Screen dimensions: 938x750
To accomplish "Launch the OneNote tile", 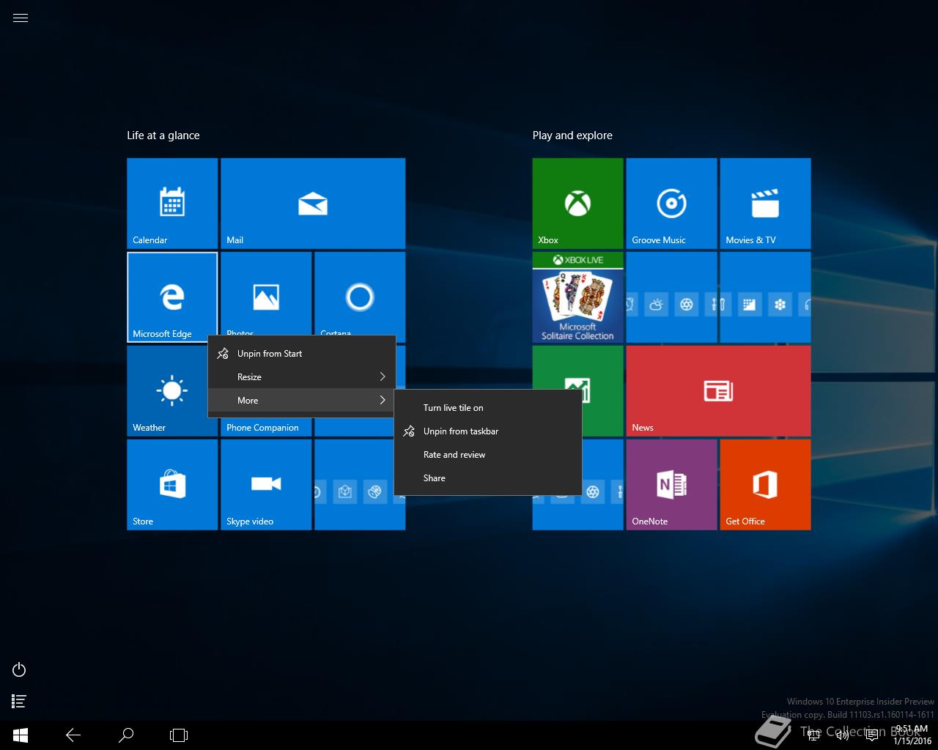I will pyautogui.click(x=671, y=484).
